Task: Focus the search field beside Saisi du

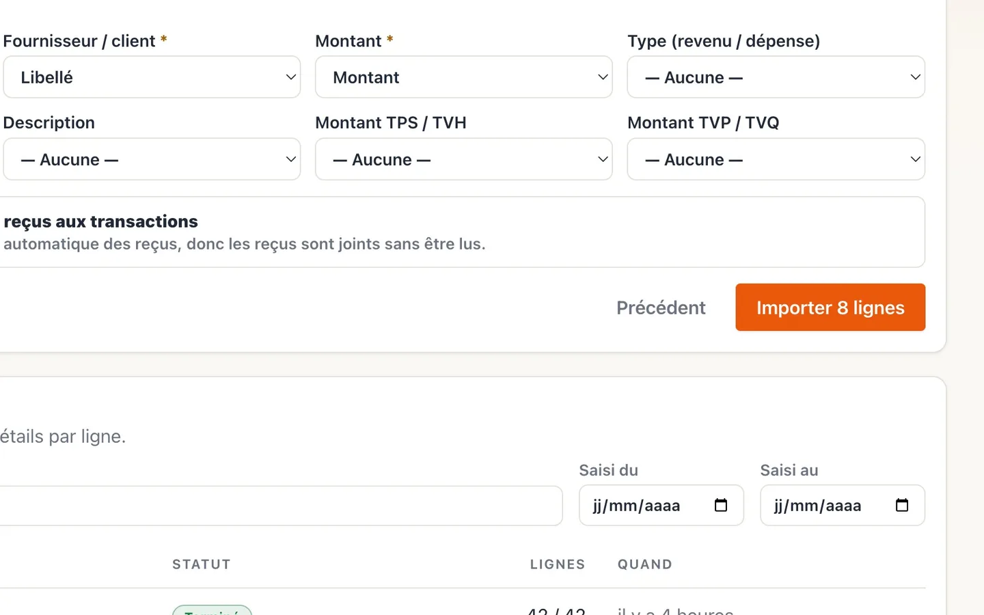Action: click(280, 506)
